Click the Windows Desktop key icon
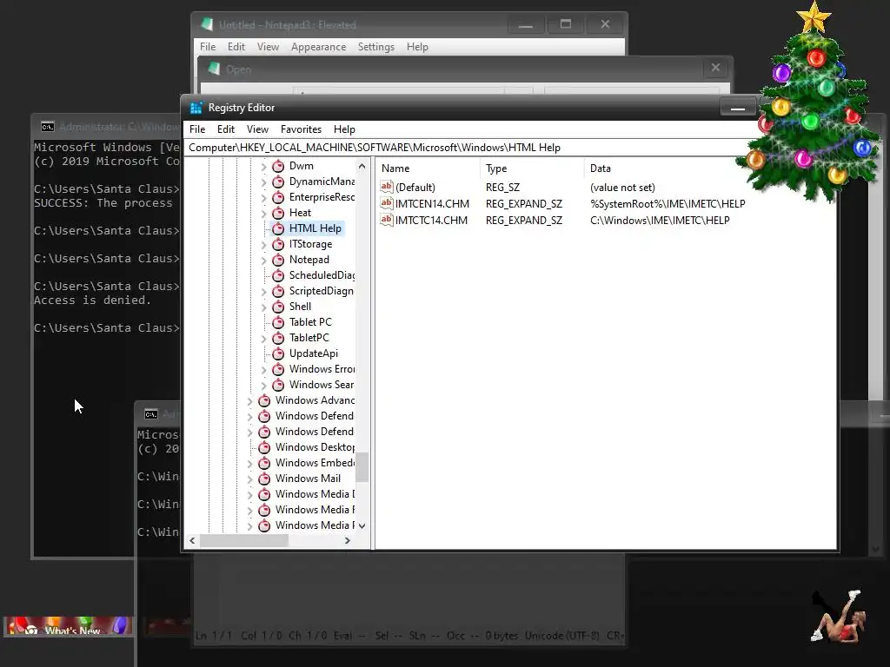 [264, 447]
